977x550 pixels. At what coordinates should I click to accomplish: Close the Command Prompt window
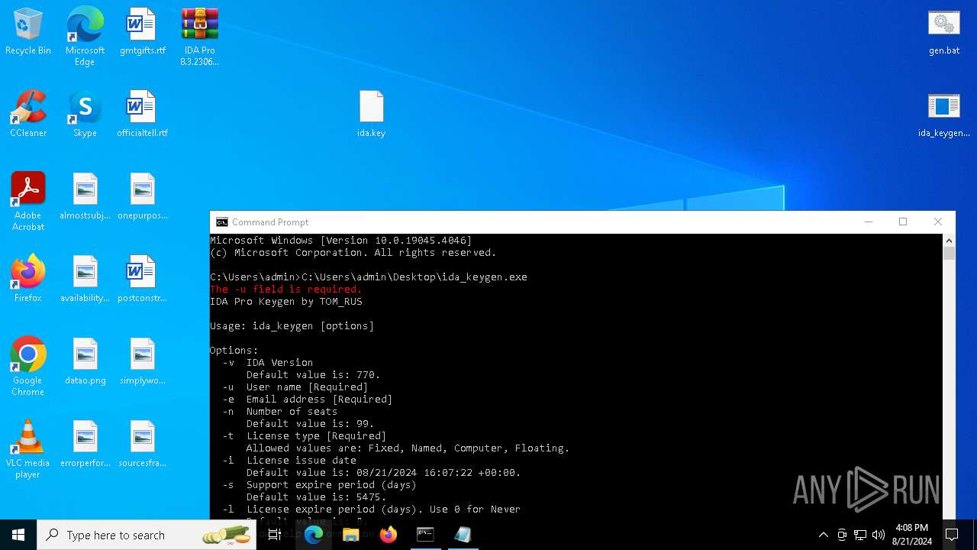938,222
